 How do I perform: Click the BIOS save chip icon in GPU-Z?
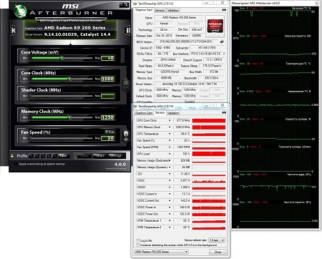click(222, 41)
